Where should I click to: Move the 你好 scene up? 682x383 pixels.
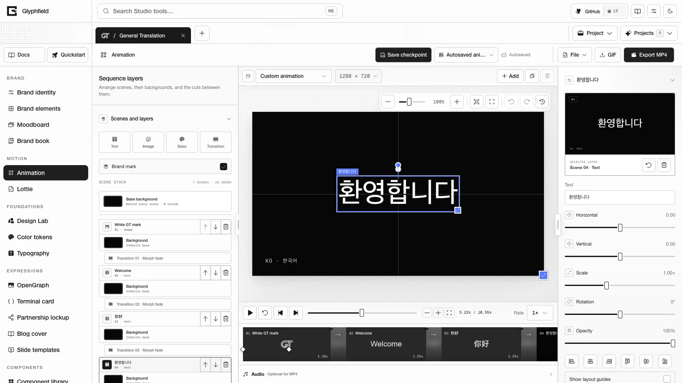coord(205,319)
